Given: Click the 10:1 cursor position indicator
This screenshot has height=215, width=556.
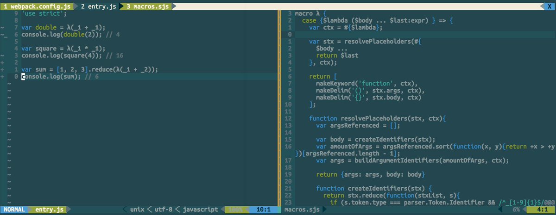Looking at the screenshot, I should click(x=263, y=210).
